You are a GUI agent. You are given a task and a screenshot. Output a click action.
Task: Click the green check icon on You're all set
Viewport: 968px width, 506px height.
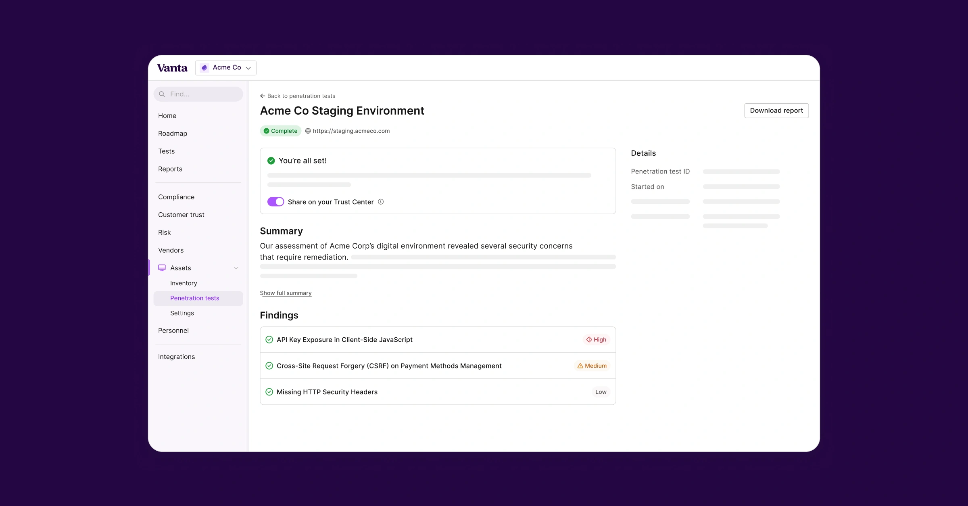tap(271, 160)
